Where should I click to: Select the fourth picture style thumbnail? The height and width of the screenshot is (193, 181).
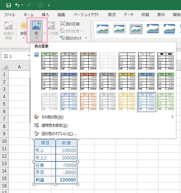click(x=153, y=29)
